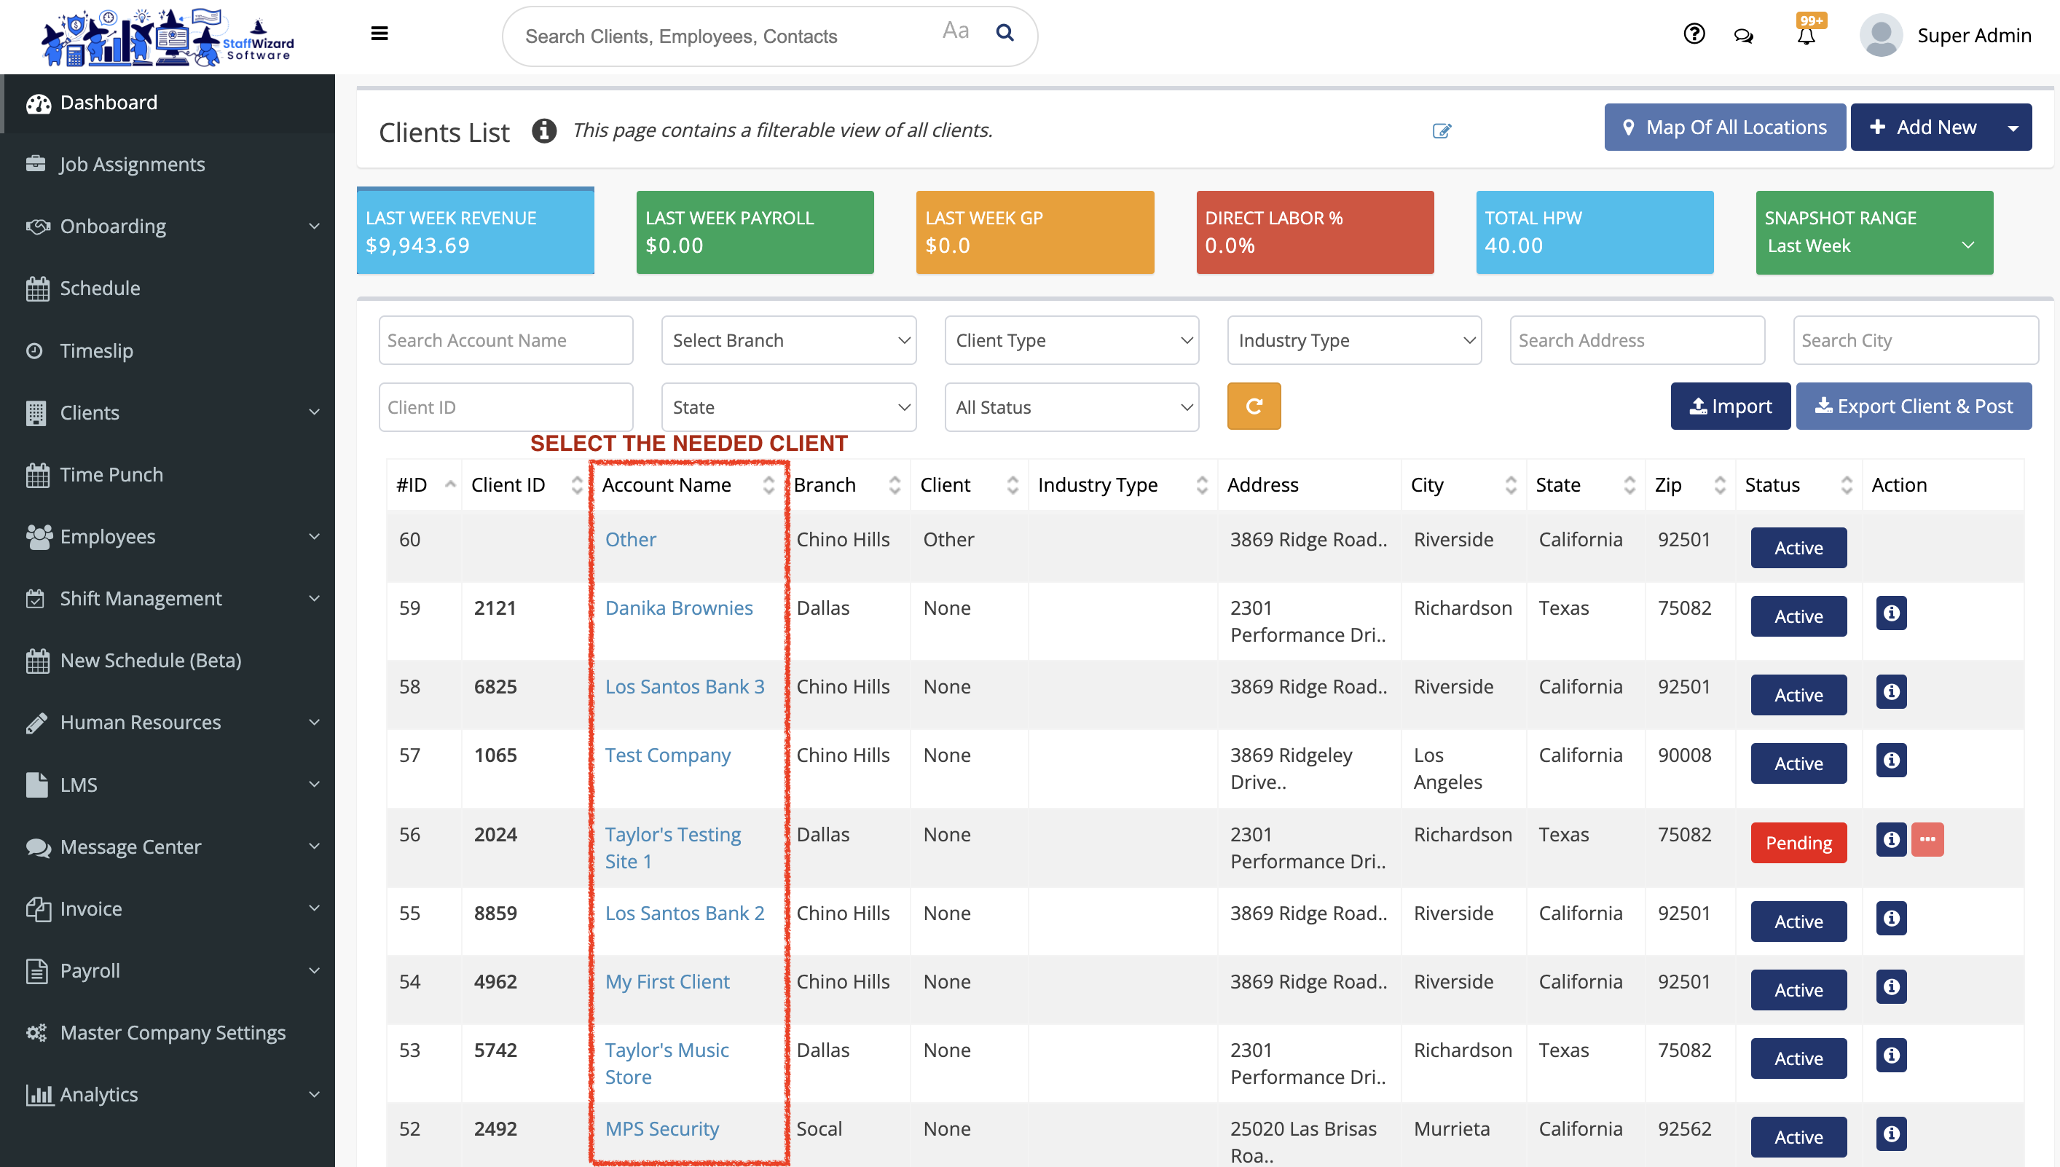Click the search magnifier icon
This screenshot has height=1167, width=2060.
click(1005, 33)
